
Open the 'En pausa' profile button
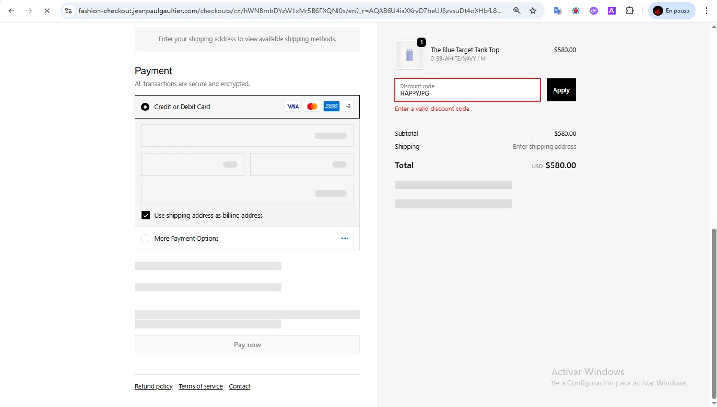pyautogui.click(x=672, y=11)
